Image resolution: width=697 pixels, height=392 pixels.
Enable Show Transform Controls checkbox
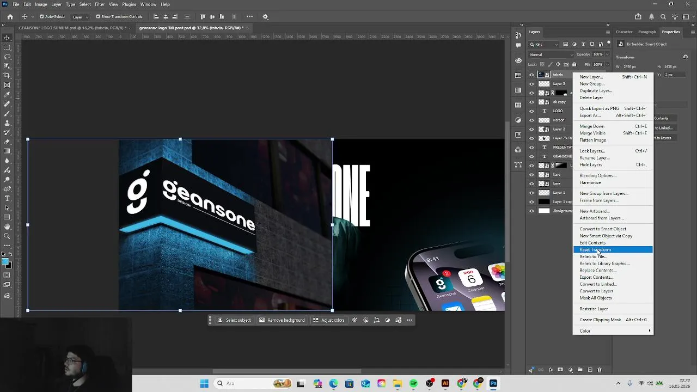pyautogui.click(x=98, y=16)
